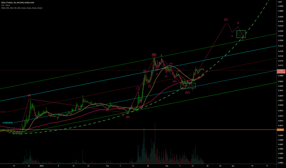Select the 0.0033 price axis value

(x=280, y=100)
